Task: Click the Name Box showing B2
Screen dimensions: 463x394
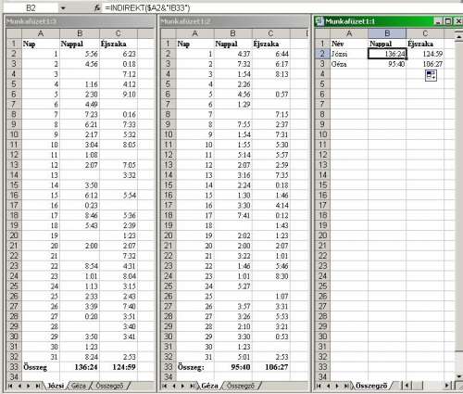Action: (31, 8)
